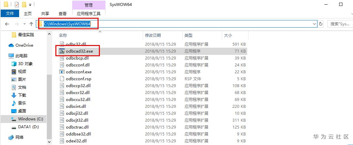Expand the address bar history dropdown
The height and width of the screenshot is (145, 353).
314,24
